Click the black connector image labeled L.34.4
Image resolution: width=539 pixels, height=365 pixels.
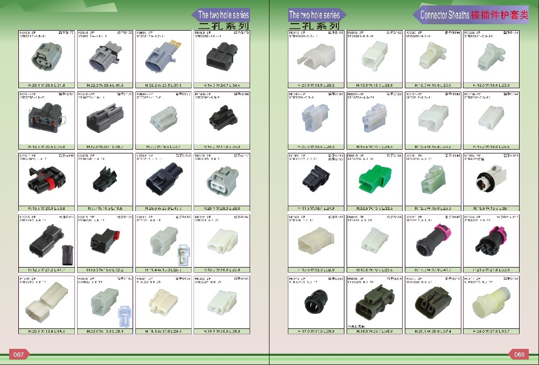222,55
